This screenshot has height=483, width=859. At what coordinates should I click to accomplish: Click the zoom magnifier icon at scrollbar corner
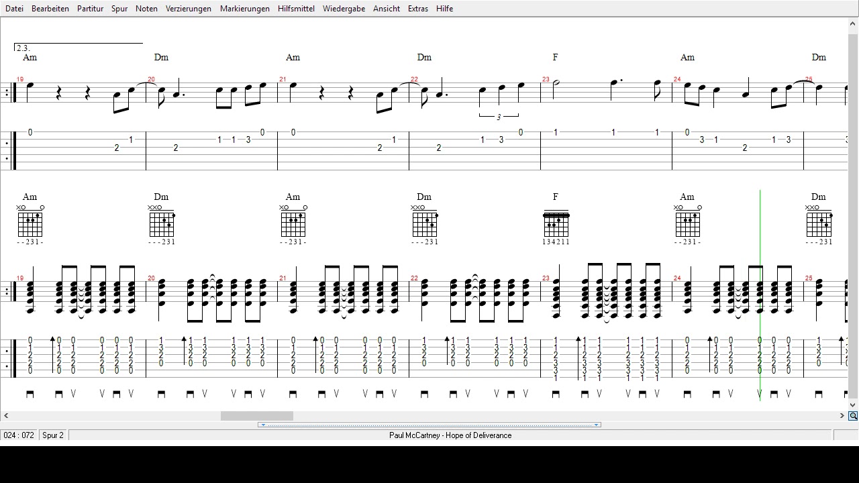pos(853,416)
